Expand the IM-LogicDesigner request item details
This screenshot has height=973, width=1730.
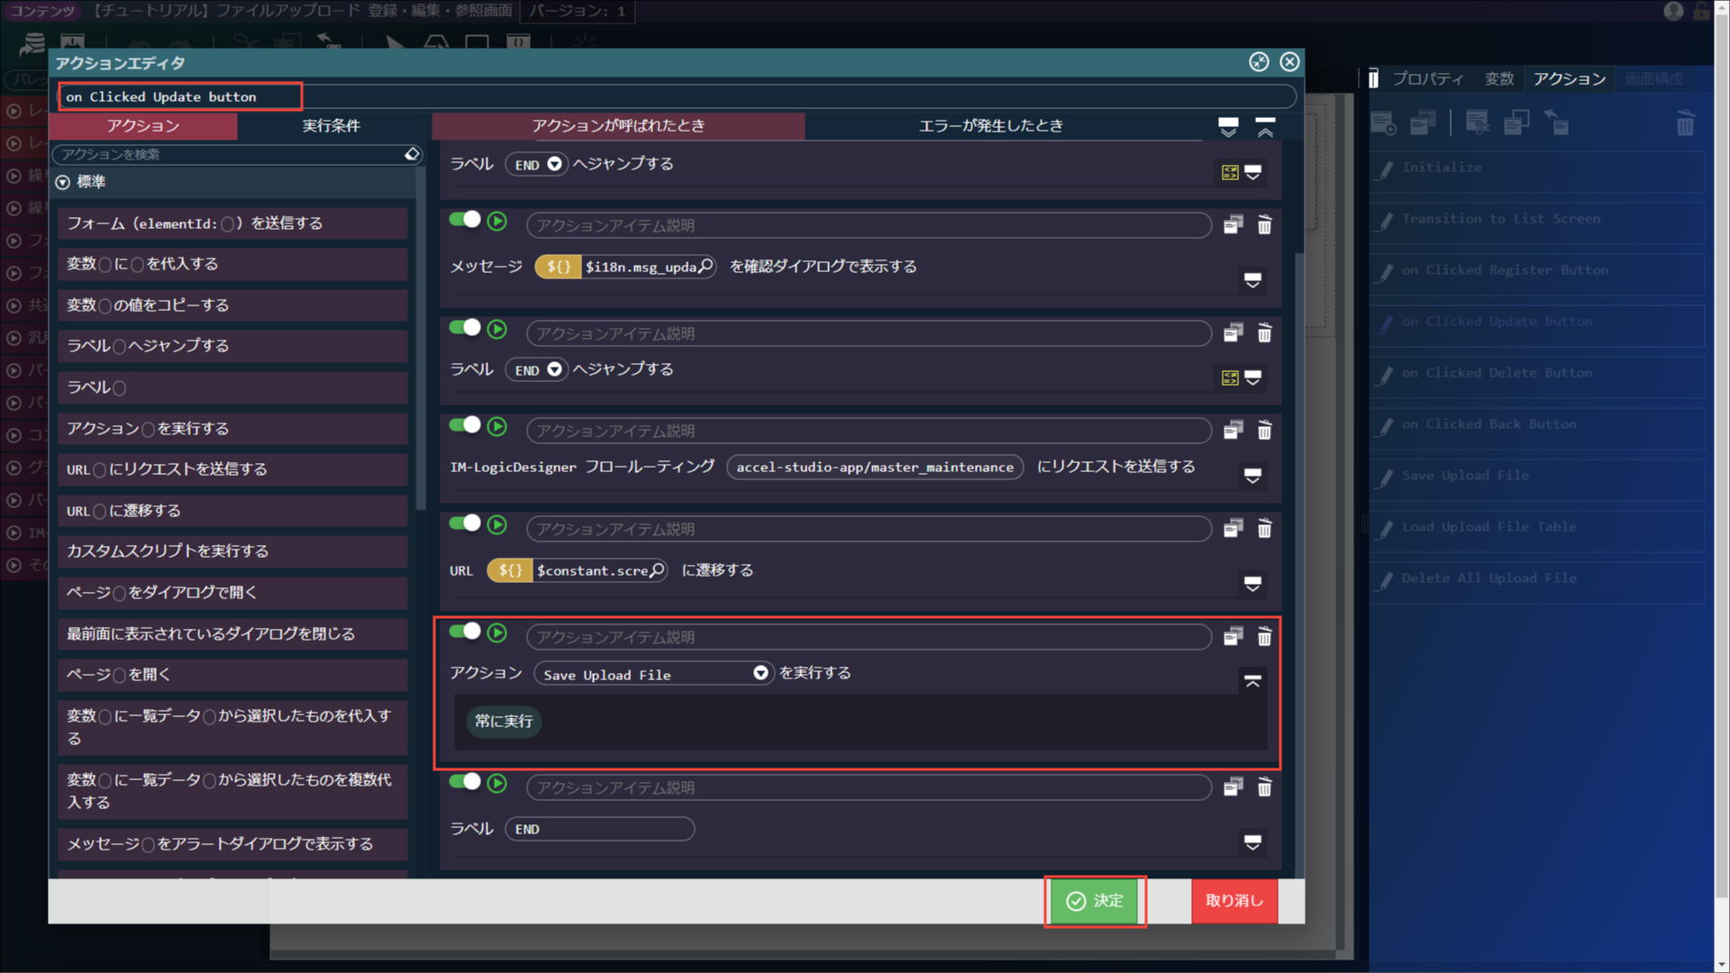(x=1252, y=476)
